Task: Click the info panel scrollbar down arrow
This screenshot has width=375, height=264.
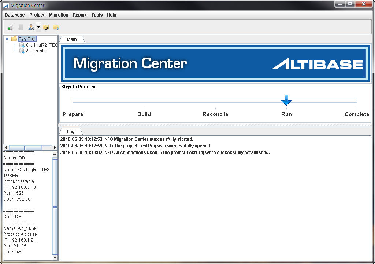Action: [x=55, y=258]
